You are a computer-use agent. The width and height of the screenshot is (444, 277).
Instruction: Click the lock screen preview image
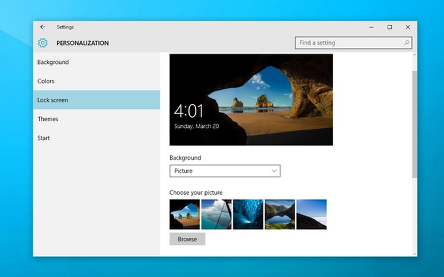coord(251,99)
